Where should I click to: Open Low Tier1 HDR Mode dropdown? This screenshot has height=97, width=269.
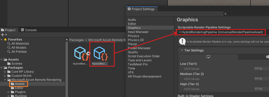point(261,69)
